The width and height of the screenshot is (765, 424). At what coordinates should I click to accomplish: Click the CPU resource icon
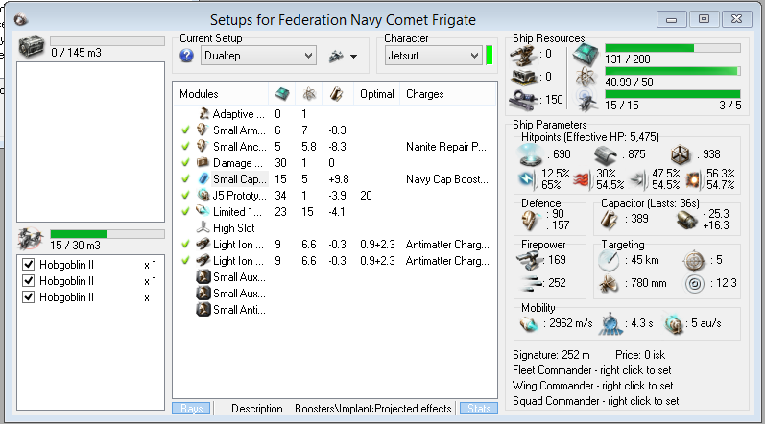click(x=586, y=54)
